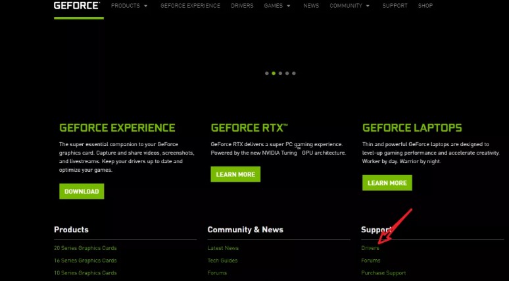Image resolution: width=509 pixels, height=281 pixels.
Task: Open Shop in the top navigation
Action: coord(425,5)
